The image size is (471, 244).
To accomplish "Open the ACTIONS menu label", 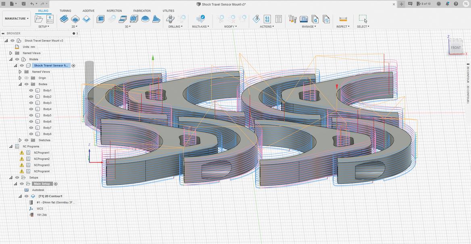I will 267,27.
